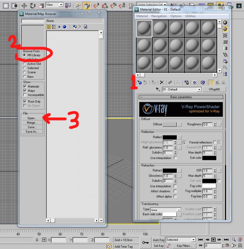This screenshot has height=249, width=244.
Task: Click View List + Icons in browser
Action: 54,27
